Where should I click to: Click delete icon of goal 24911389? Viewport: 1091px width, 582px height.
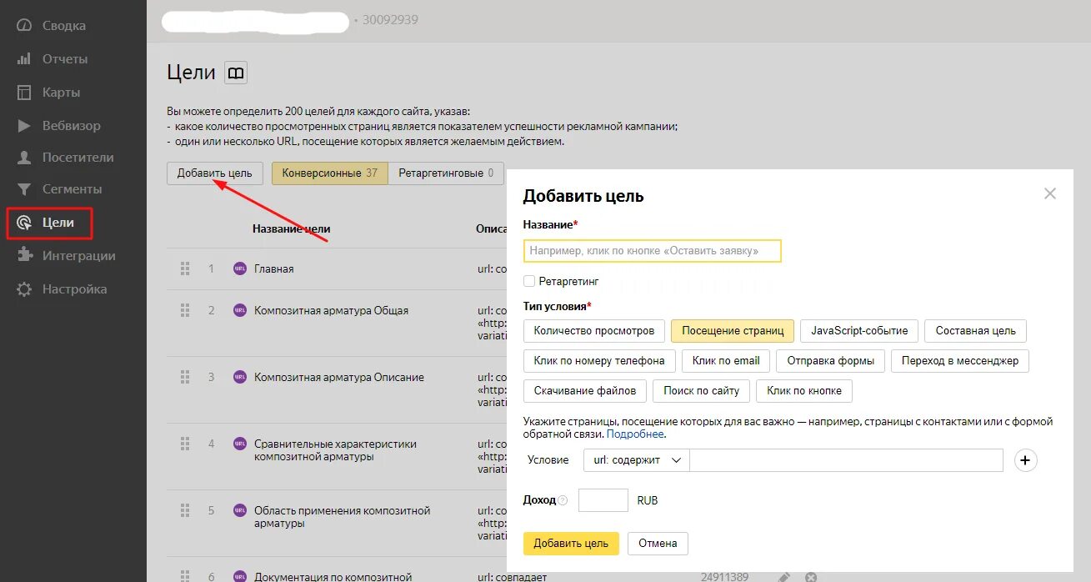(810, 577)
